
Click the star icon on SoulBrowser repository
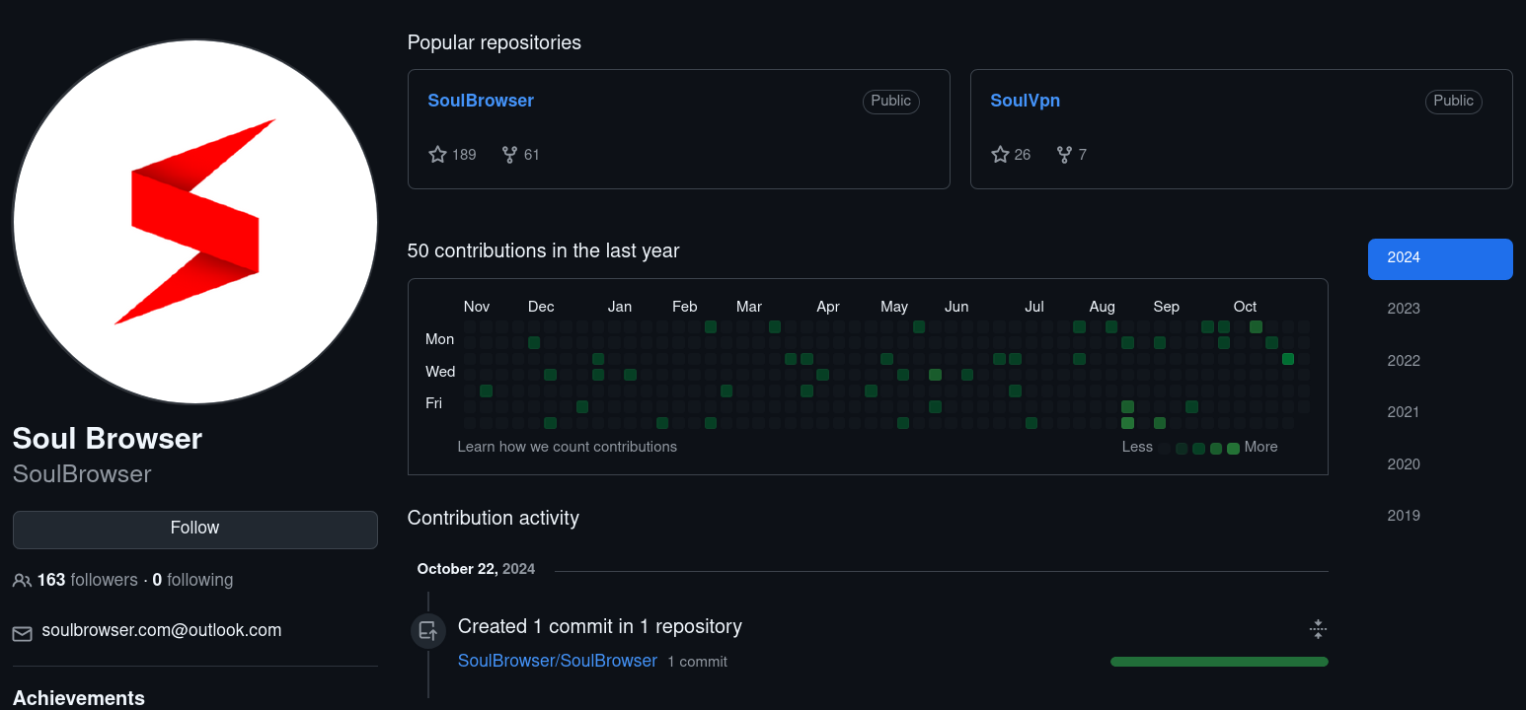pyautogui.click(x=438, y=155)
